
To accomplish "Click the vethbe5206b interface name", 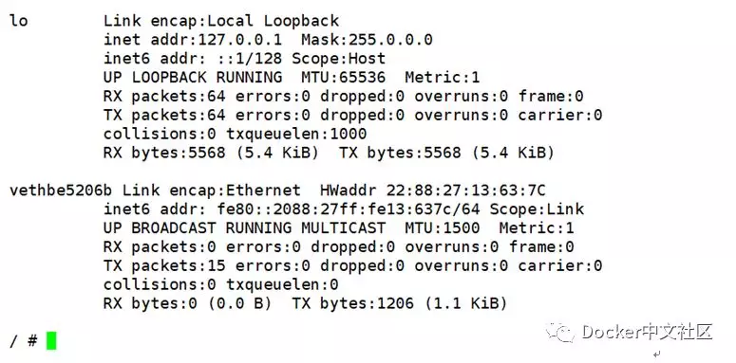I will (x=61, y=191).
